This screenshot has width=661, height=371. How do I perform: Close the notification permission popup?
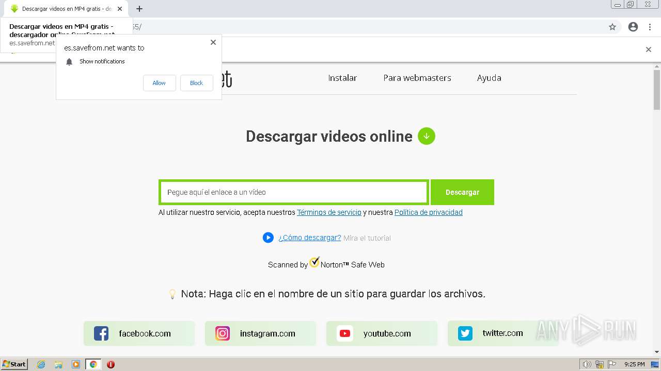pos(213,42)
